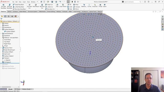
Task: Switch to the Evaluate tab
Action: tap(65, 11)
